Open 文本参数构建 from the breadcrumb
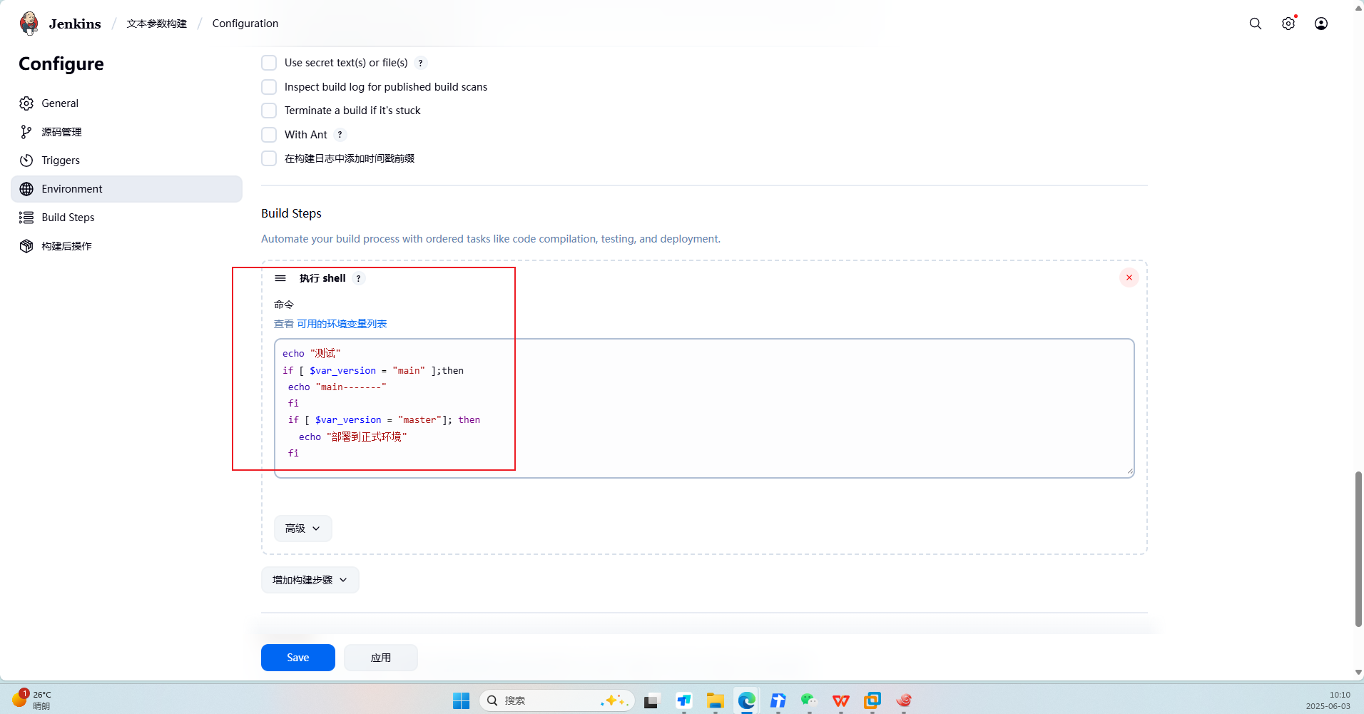The width and height of the screenshot is (1364, 714). (156, 23)
